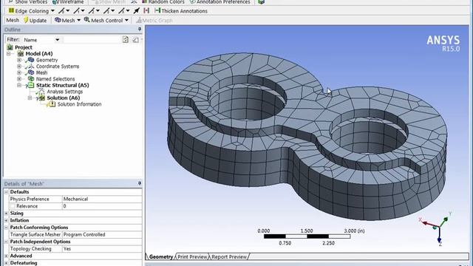Click the cyan isometric ball on the triad
Image resolution: width=473 pixels, height=266 pixels.
point(435,228)
